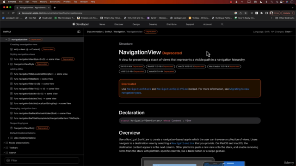
Task: Go to Discover in developer nav
Action: coord(119,24)
